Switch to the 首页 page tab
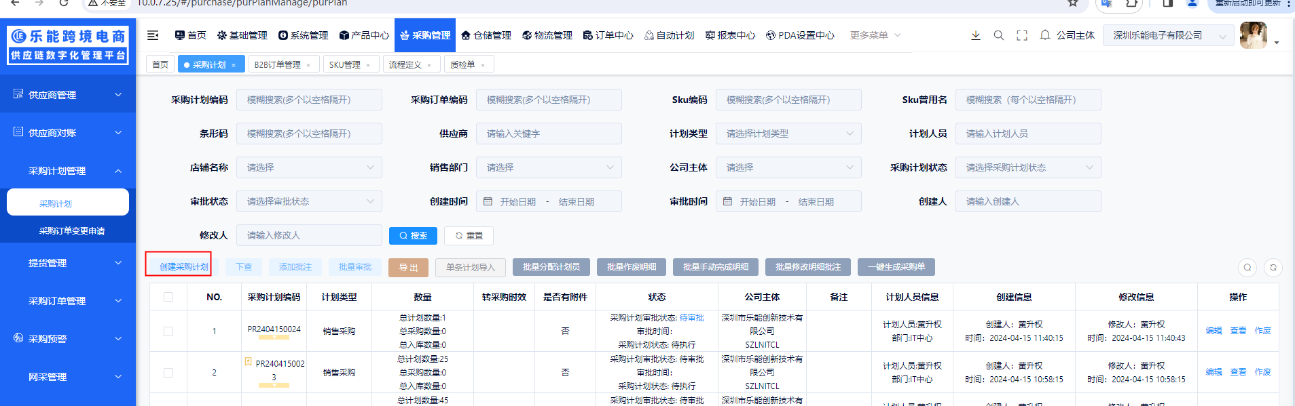This screenshot has height=406, width=1295. [160, 64]
